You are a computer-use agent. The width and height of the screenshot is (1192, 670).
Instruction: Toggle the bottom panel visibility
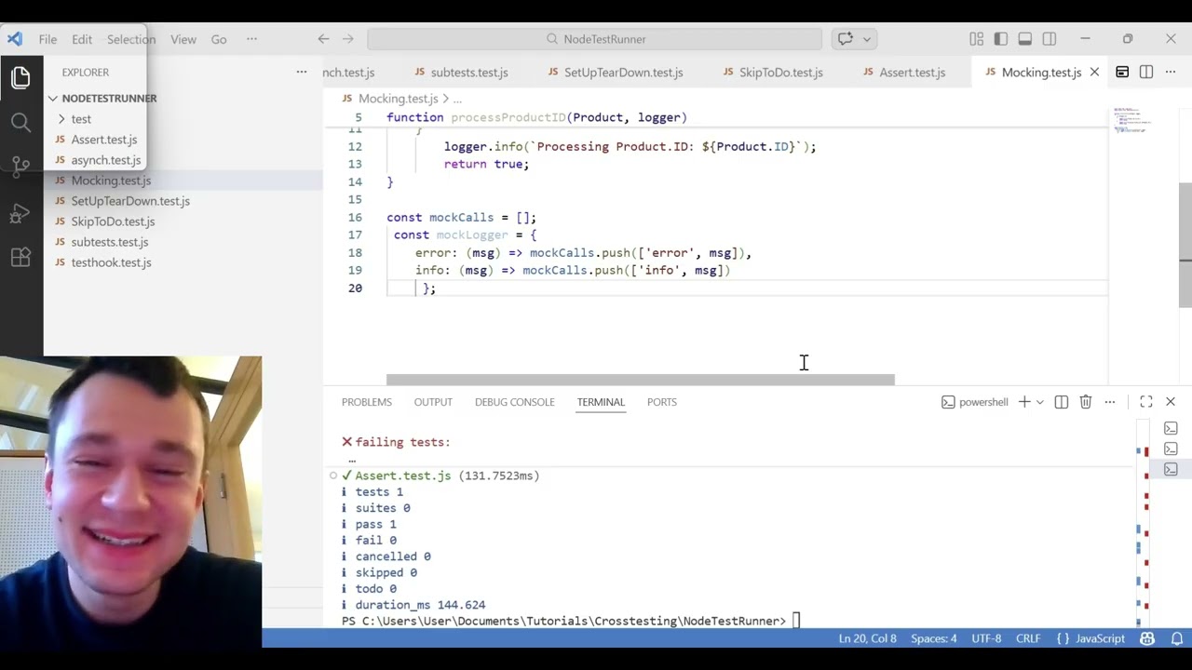[1024, 39]
